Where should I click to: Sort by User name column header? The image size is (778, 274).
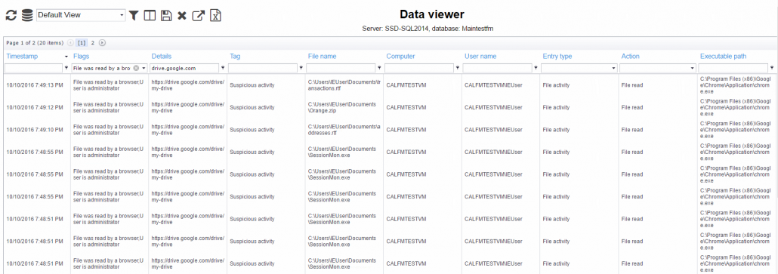(x=480, y=57)
